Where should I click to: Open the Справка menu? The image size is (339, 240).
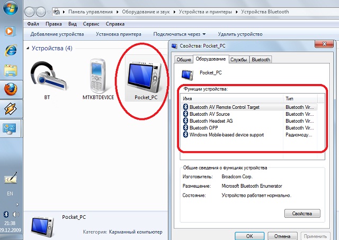pos(115,24)
